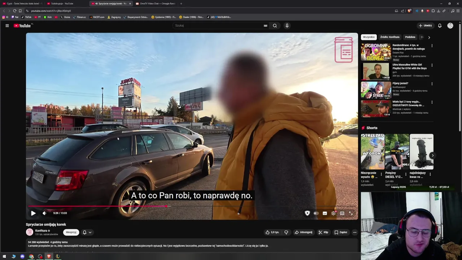This screenshot has width=462, height=260.
Task: Start voice search with microphone icon
Action: tap(287, 26)
